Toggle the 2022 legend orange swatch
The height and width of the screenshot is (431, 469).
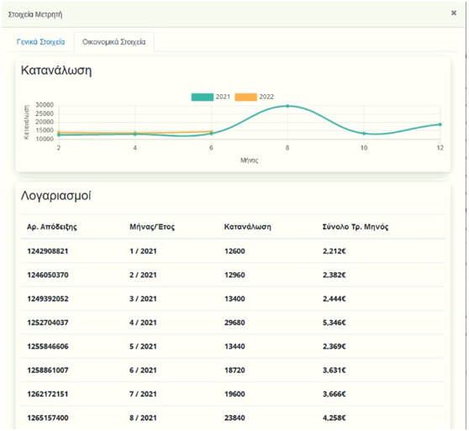(x=245, y=97)
